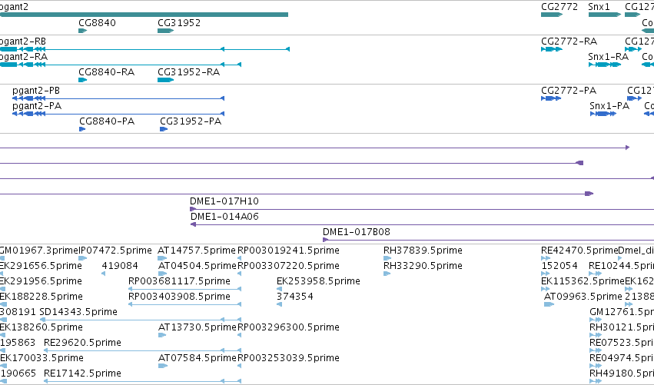
Task: Select the pgant2 gene bar
Action: 144,15
